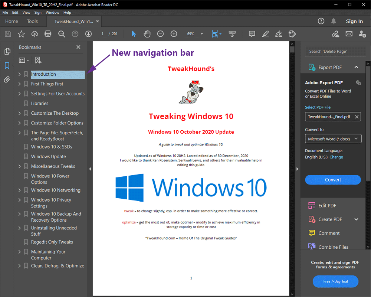Open the Help menu
The height and width of the screenshot is (297, 371).
[67, 13]
